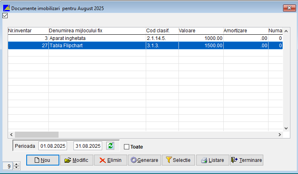Click the green refresh period icon

[x=110, y=146]
